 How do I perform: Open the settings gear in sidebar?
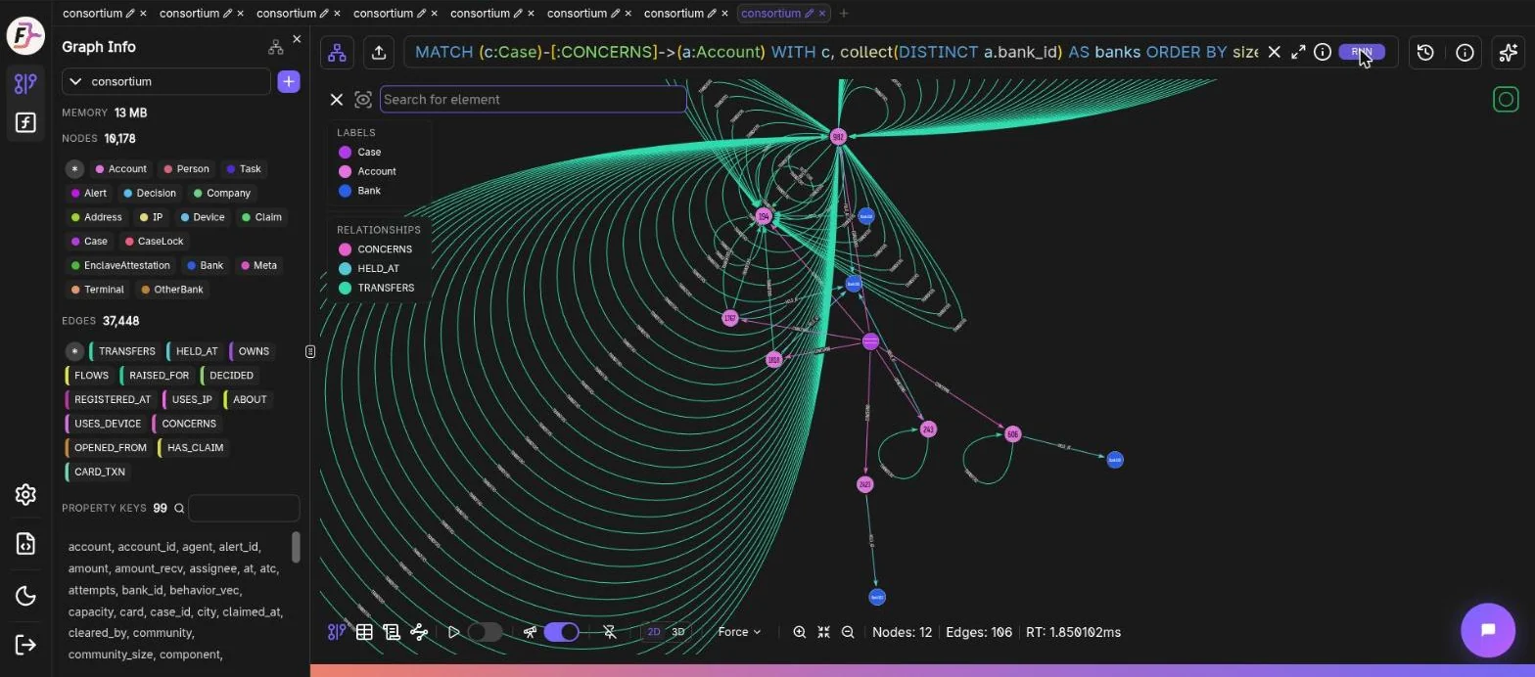point(25,494)
